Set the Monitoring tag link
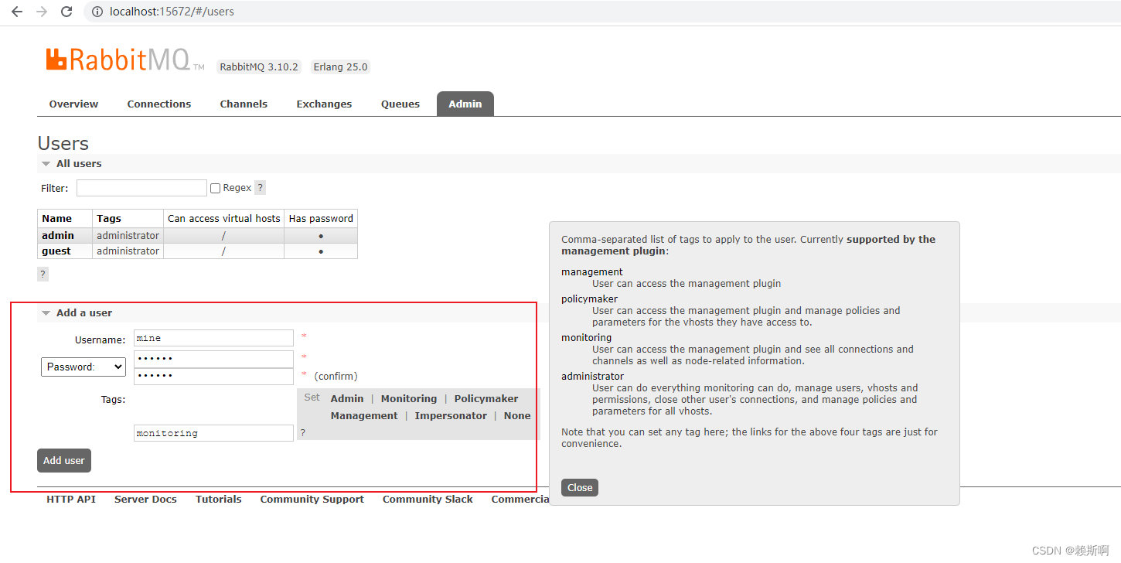This screenshot has width=1121, height=563. pos(409,399)
